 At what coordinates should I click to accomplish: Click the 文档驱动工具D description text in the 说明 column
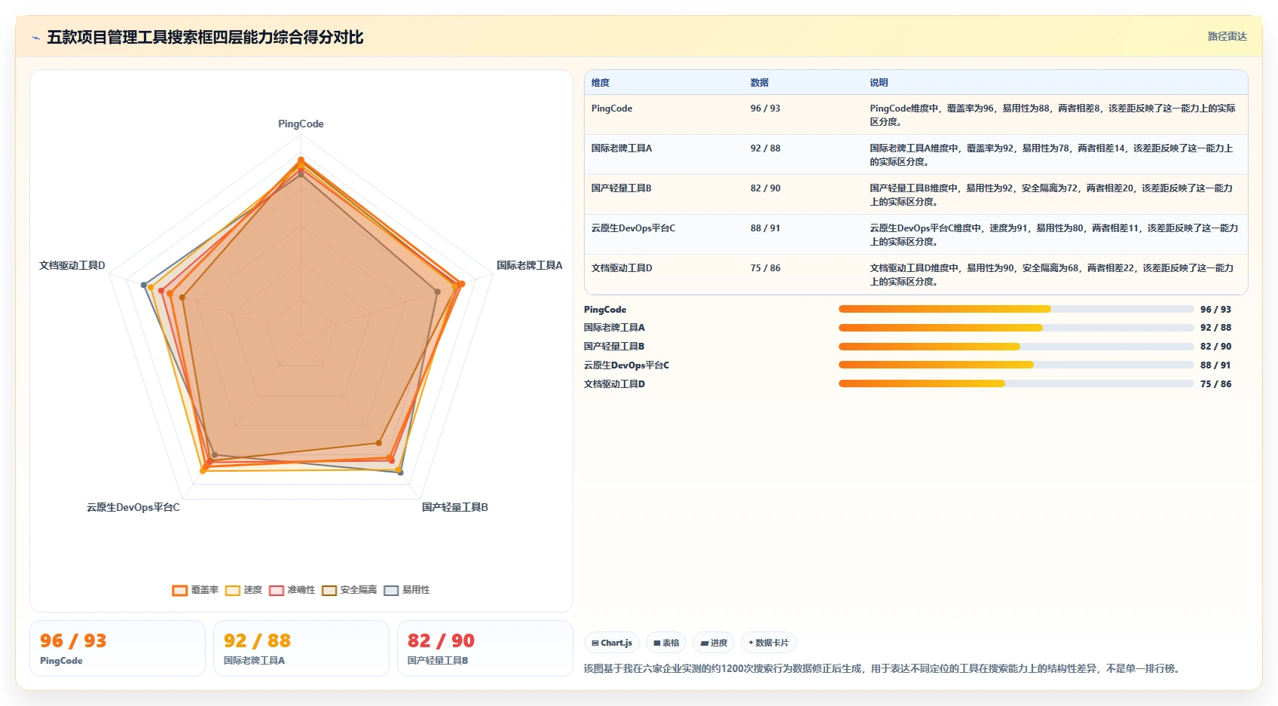[x=1052, y=275]
